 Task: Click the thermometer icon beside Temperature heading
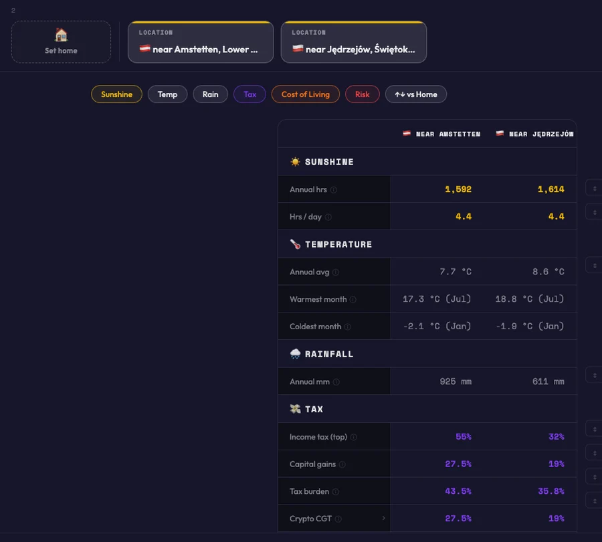coord(295,244)
